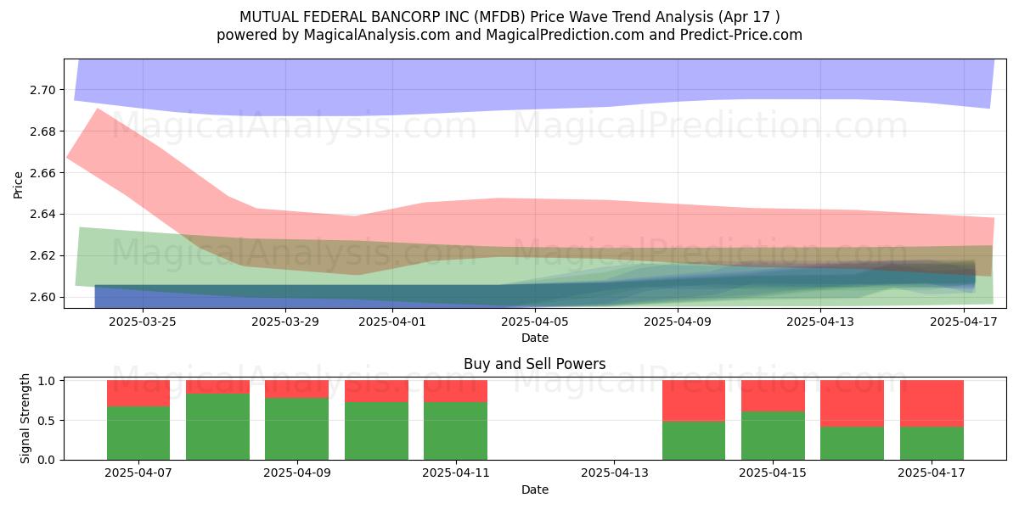1019x509 pixels.
Task: Click the 'Price' y-axis label
Action: point(19,183)
